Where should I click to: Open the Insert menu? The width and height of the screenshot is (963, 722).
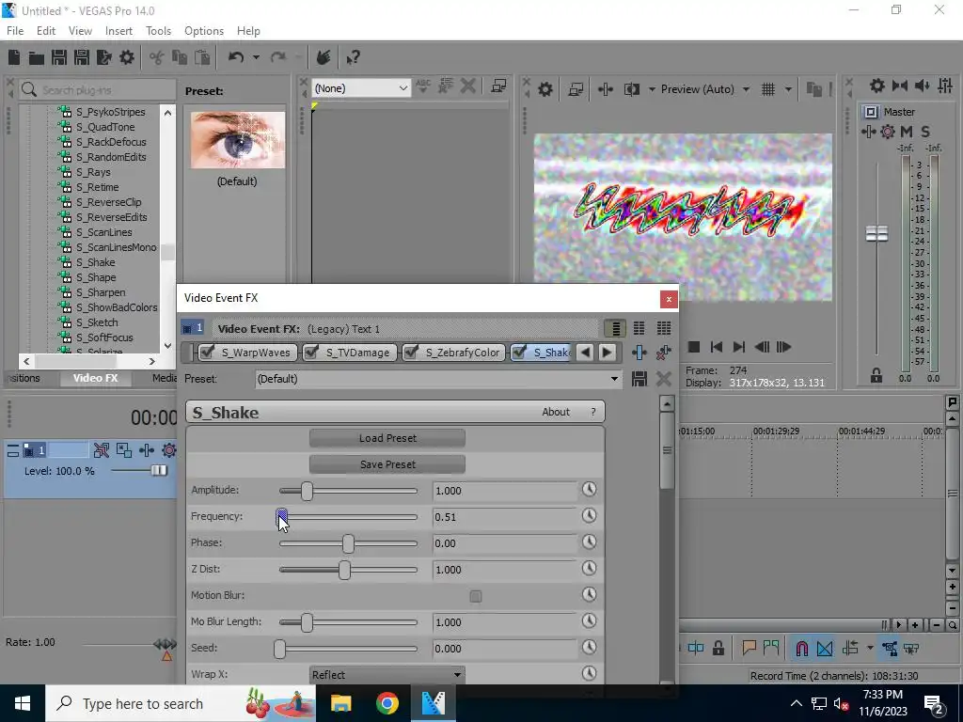point(118,31)
